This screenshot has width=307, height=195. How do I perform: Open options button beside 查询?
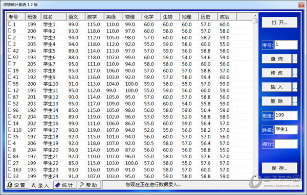(295, 59)
